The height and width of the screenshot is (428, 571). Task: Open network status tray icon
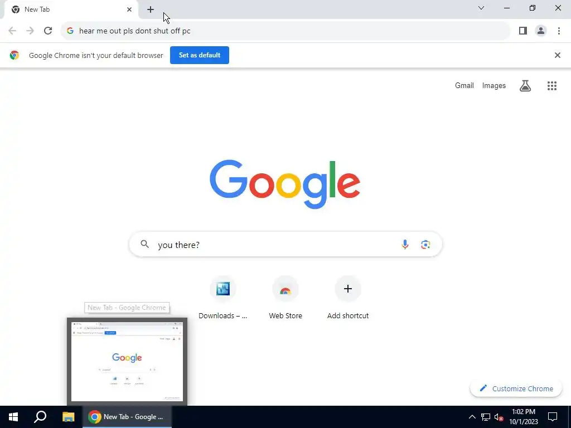tap(486, 417)
